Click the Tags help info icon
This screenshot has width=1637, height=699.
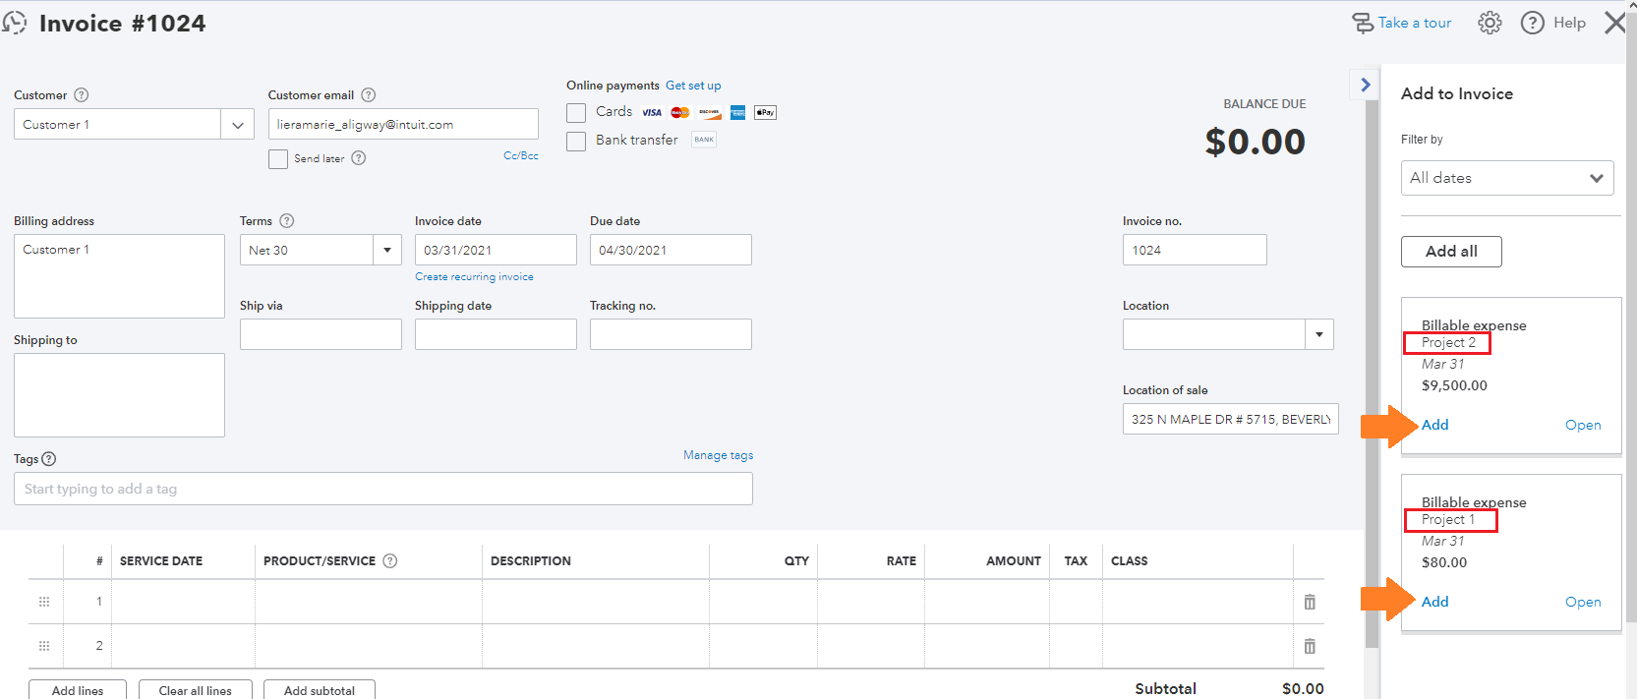(x=49, y=459)
